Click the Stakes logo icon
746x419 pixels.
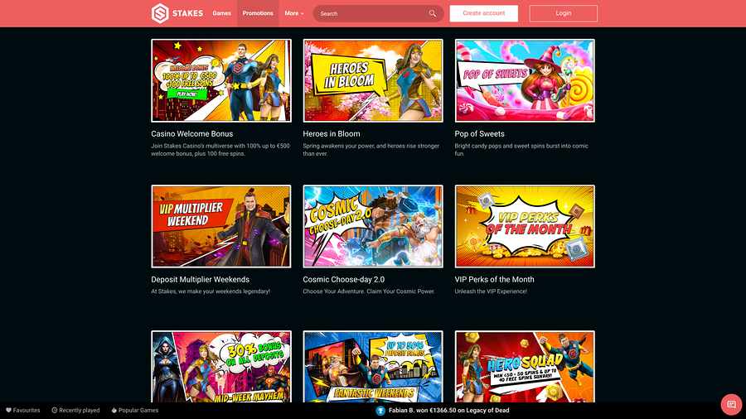click(x=160, y=13)
